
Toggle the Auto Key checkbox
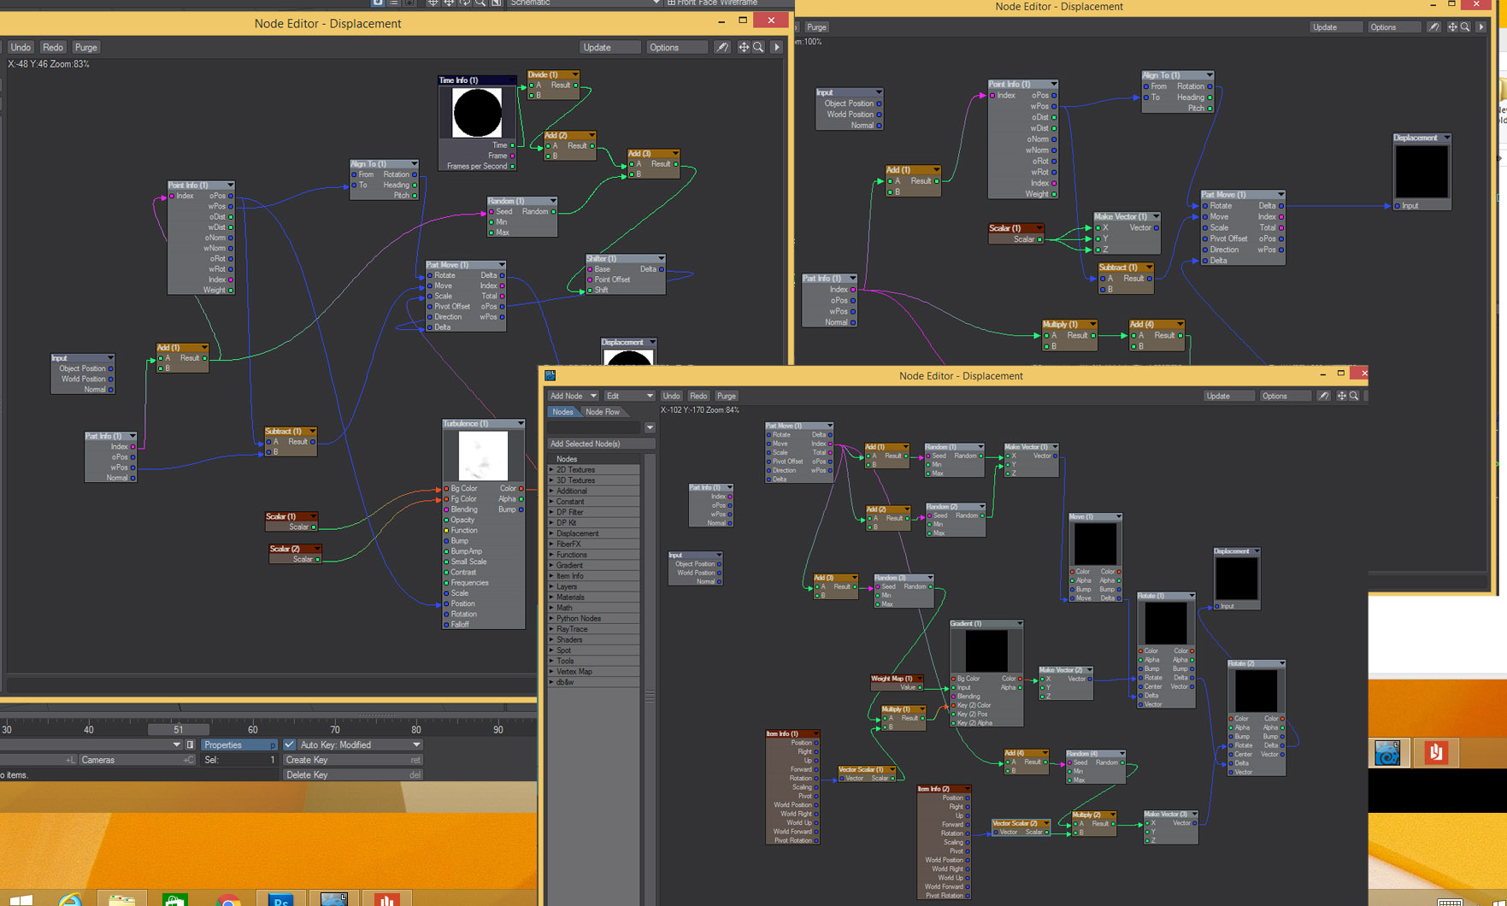click(289, 745)
